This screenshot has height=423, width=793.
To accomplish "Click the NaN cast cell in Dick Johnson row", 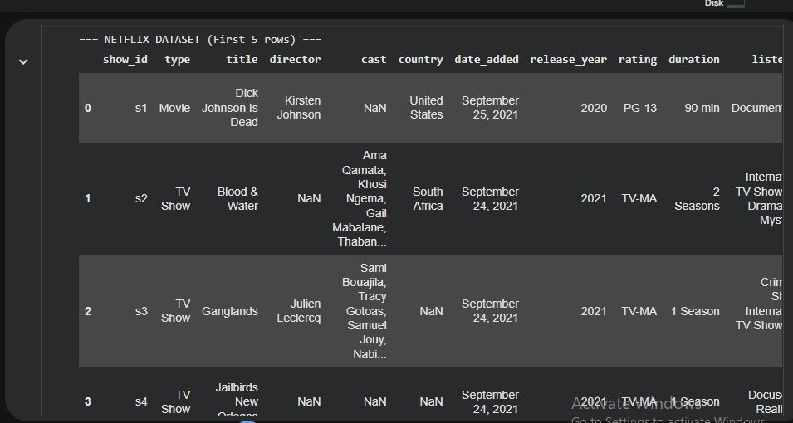I will pyautogui.click(x=374, y=108).
